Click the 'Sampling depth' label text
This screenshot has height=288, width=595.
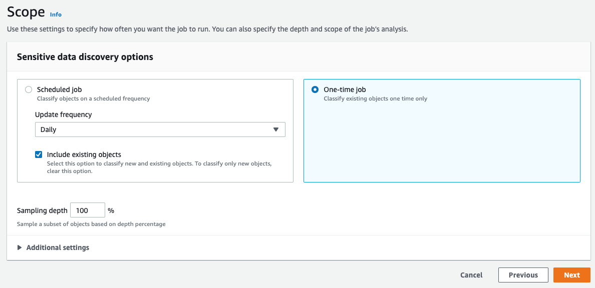42,210
